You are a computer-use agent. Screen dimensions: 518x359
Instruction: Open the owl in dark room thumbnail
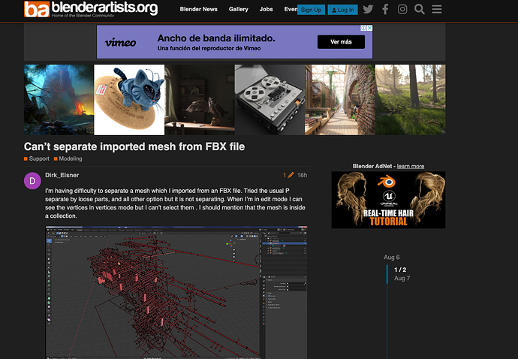pos(200,99)
